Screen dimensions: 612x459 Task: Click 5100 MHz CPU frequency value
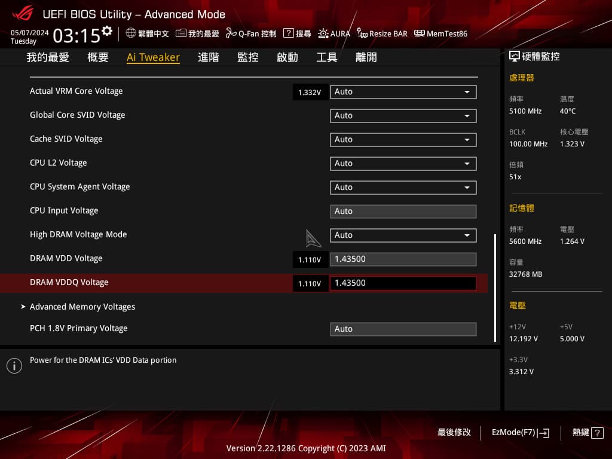[525, 111]
